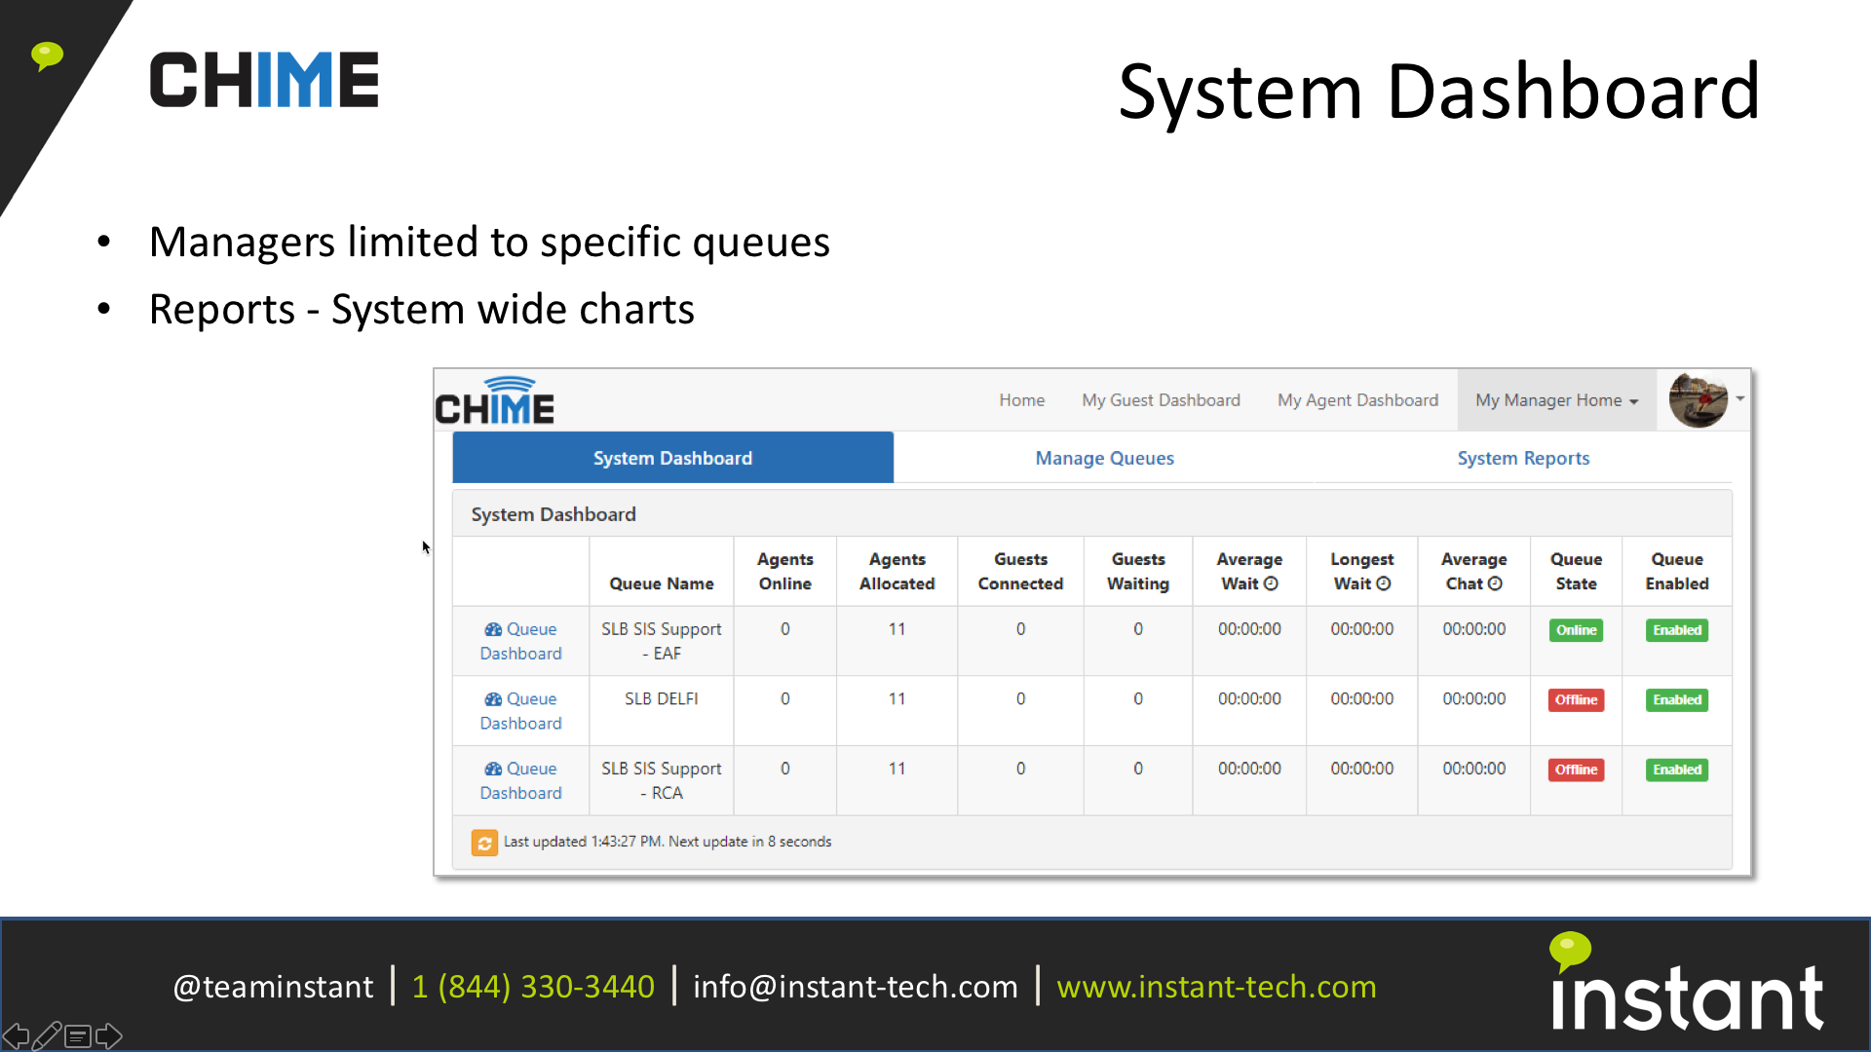
Task: Click the 1 (844) 330-3440 phone number
Action: tap(533, 987)
